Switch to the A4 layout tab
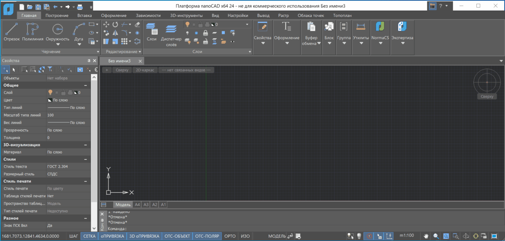Viewport: 505px width, 241px height. (x=138, y=205)
